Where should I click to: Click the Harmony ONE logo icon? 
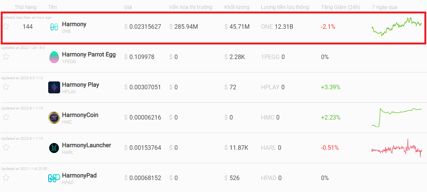click(54, 27)
